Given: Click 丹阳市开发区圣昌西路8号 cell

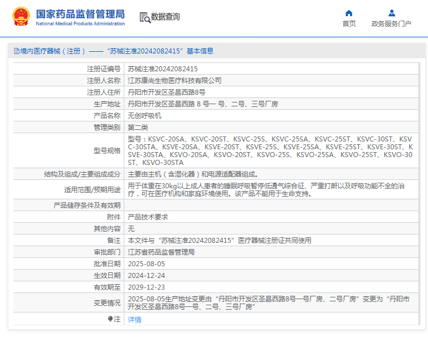Looking at the screenshot, I should pyautogui.click(x=167, y=92).
